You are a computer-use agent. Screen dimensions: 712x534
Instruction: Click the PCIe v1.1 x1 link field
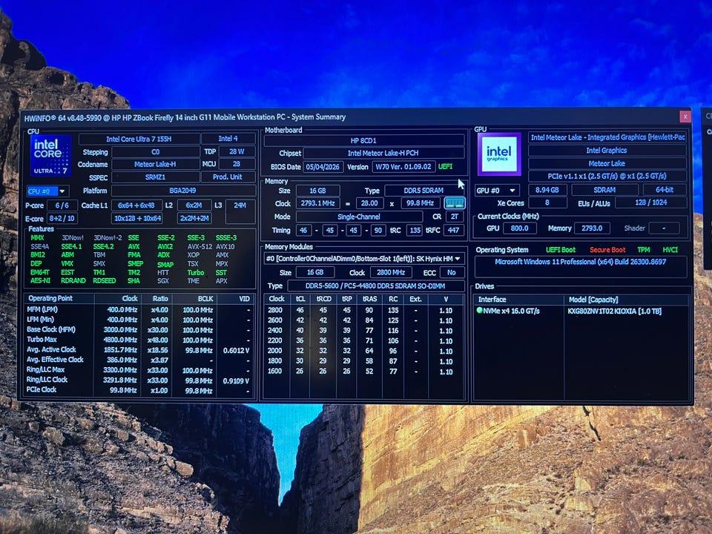coord(607,177)
